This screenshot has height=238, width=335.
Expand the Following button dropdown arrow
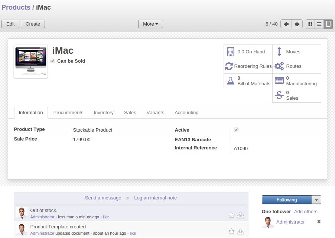316,200
